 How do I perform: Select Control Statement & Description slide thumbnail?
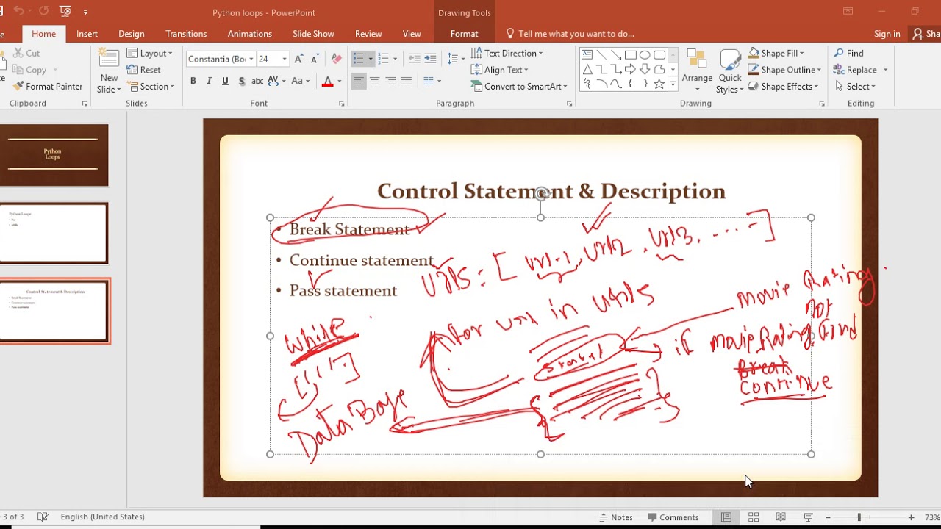tap(54, 311)
